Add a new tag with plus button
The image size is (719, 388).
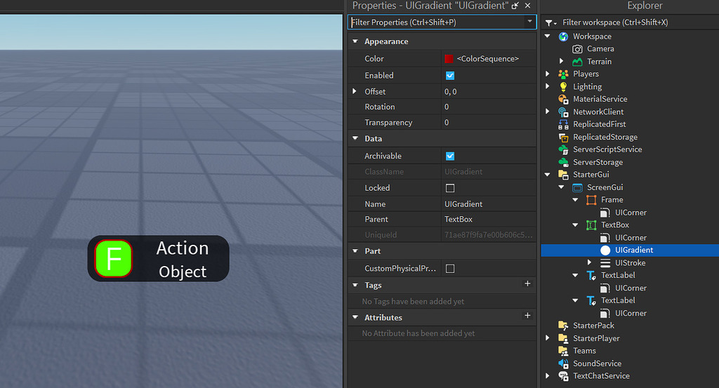(527, 284)
